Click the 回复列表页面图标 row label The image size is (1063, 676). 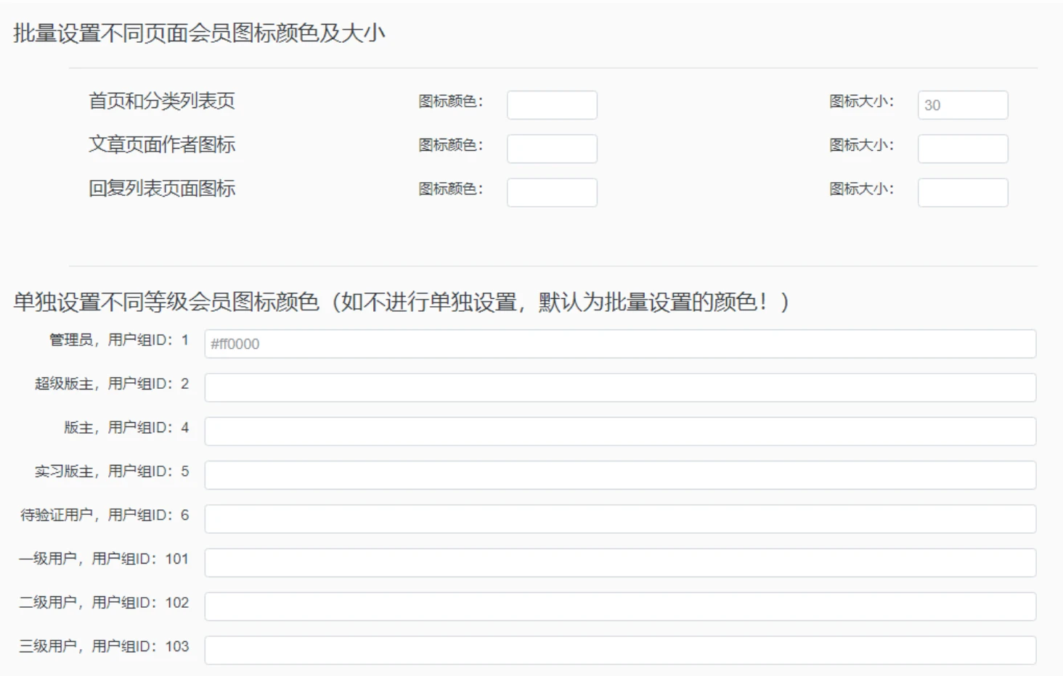click(x=161, y=189)
